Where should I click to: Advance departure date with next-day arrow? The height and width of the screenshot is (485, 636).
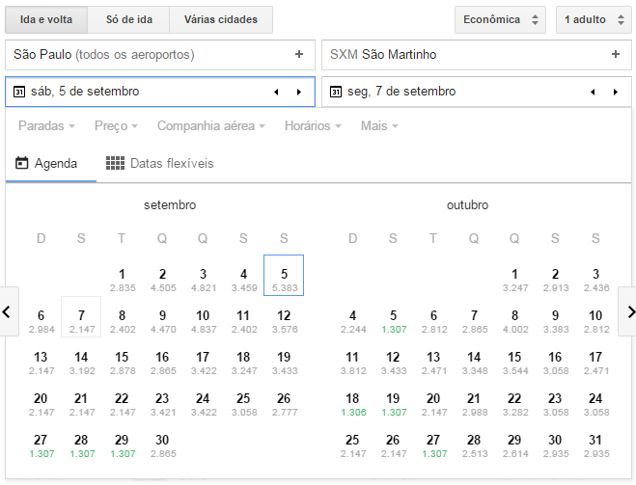299,92
